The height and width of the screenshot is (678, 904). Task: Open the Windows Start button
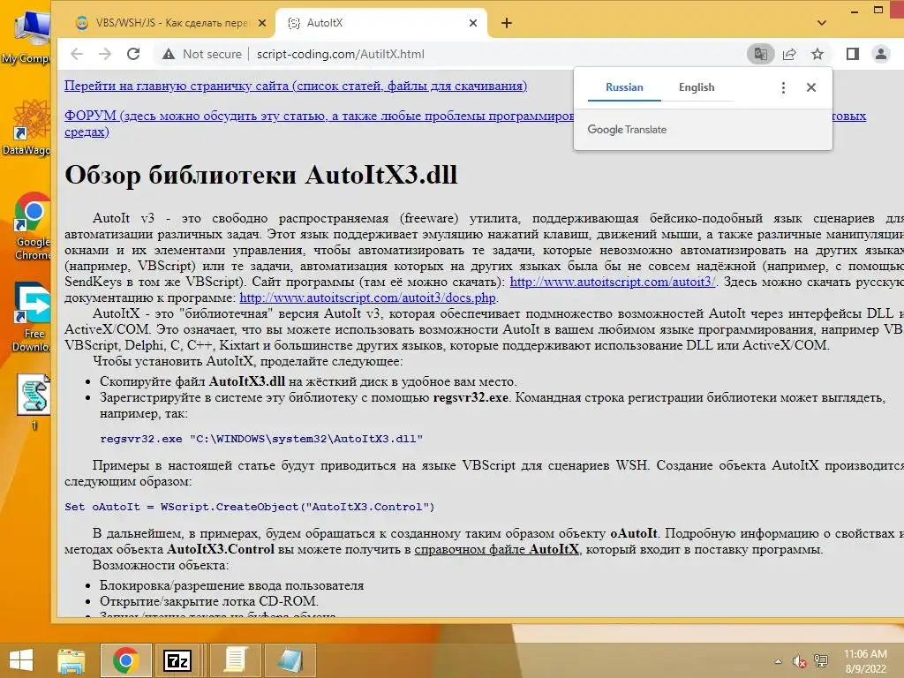21,660
